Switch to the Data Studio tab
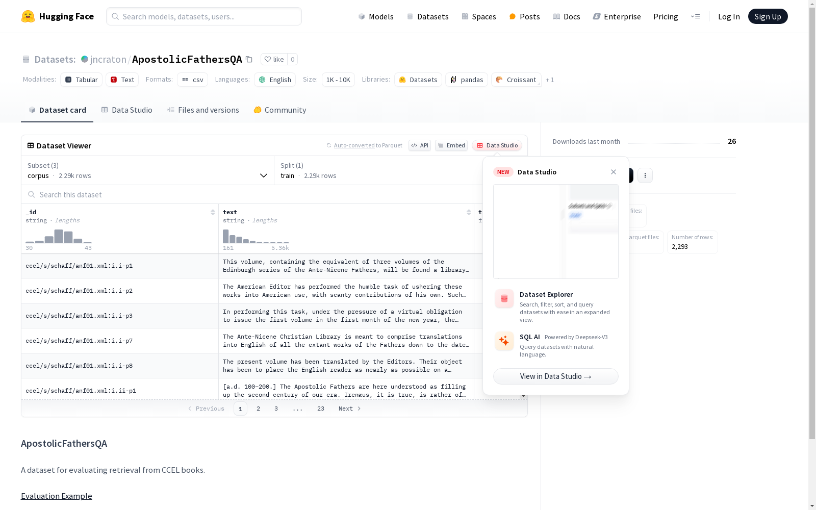This screenshot has width=816, height=510. tap(127, 110)
